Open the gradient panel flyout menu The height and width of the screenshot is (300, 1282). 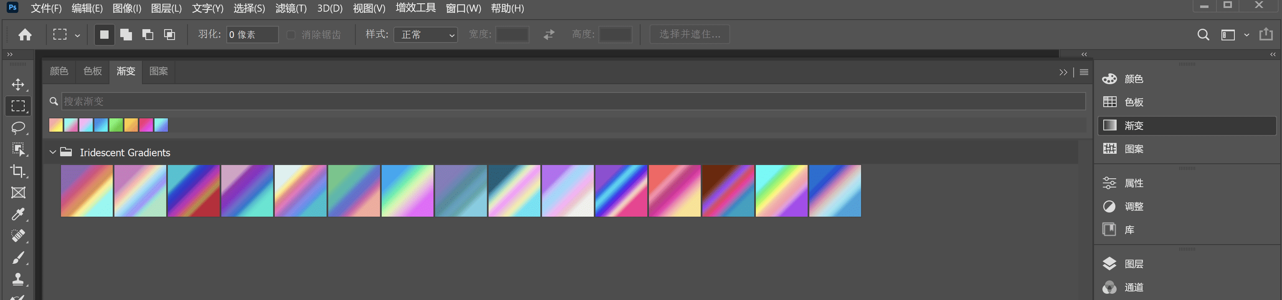point(1083,72)
